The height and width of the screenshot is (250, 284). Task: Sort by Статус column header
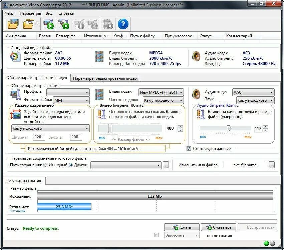click(x=211, y=36)
